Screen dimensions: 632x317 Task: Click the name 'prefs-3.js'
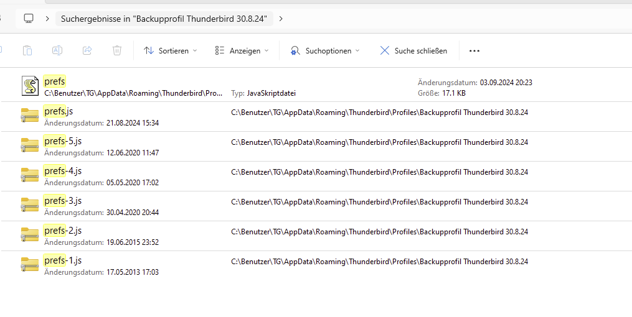tap(63, 200)
